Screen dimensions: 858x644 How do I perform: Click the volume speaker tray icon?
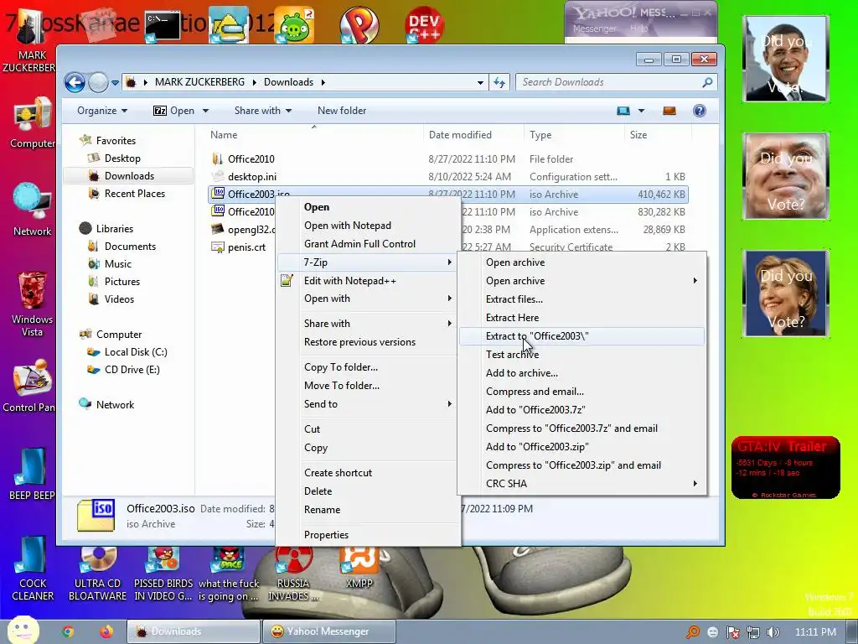click(x=773, y=632)
